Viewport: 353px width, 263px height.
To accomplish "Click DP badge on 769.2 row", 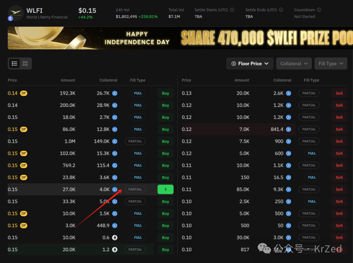I will click(x=24, y=165).
